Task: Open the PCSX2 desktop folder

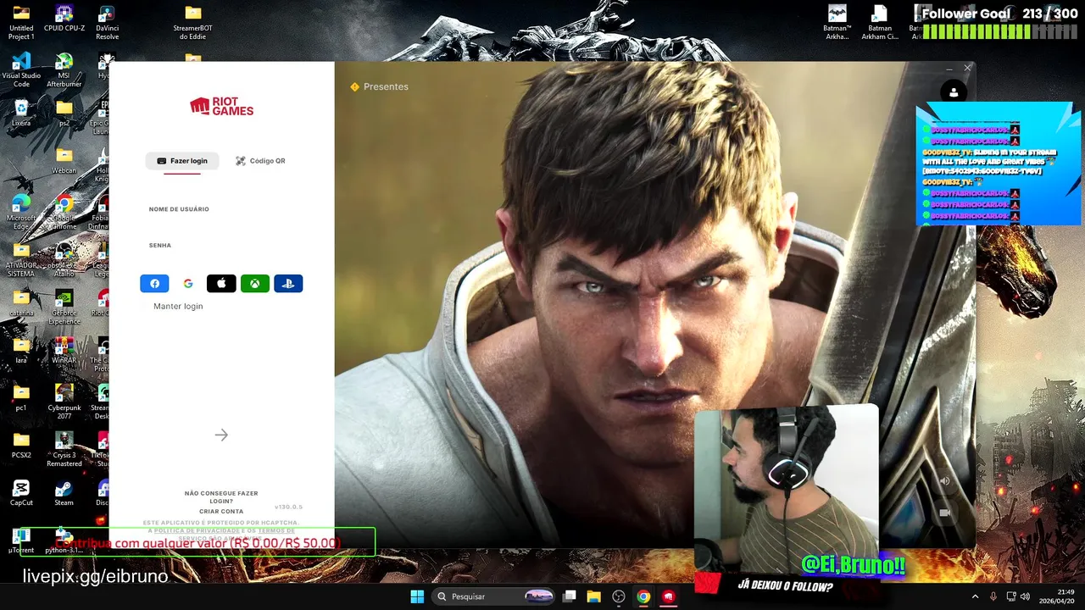Action: coord(21,446)
